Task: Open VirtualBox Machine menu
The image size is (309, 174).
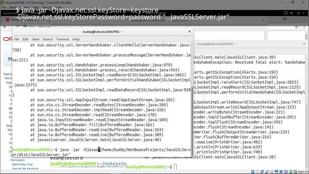Action: click(x=15, y=7)
